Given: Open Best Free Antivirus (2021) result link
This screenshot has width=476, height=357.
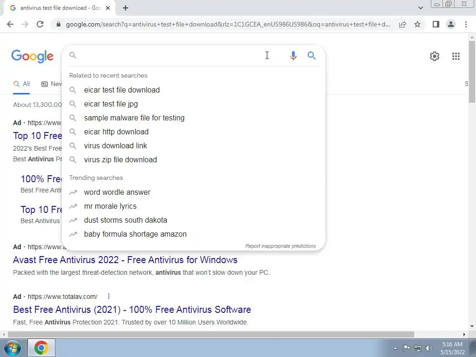Looking at the screenshot, I should pyautogui.click(x=132, y=310).
